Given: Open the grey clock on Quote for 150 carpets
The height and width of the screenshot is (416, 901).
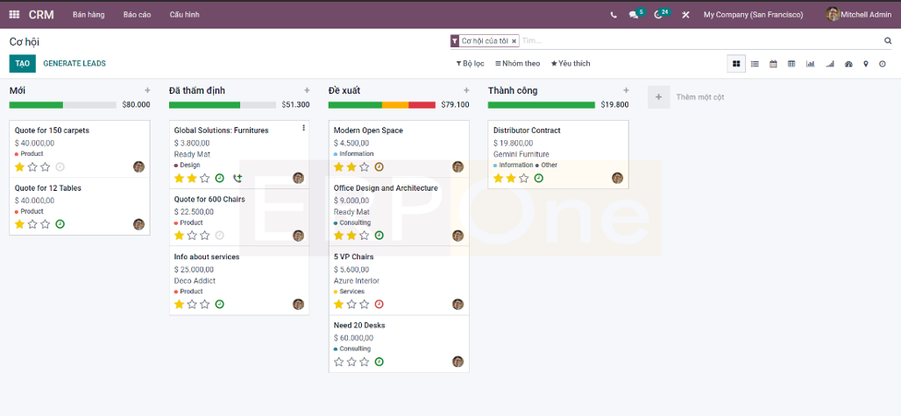Looking at the screenshot, I should [x=60, y=167].
